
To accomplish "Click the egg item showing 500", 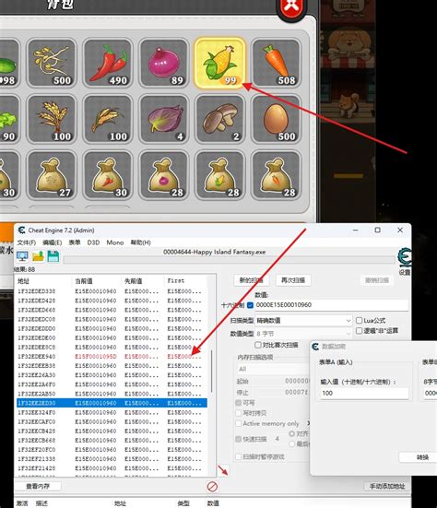I will [276, 119].
